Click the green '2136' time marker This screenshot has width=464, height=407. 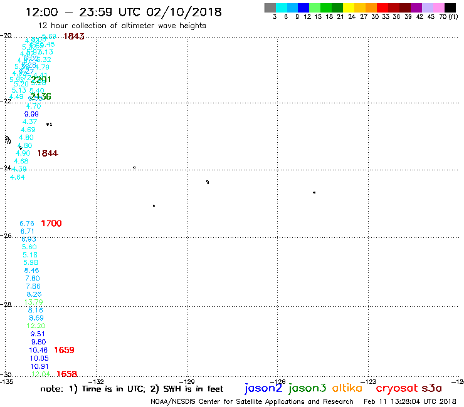[41, 96]
